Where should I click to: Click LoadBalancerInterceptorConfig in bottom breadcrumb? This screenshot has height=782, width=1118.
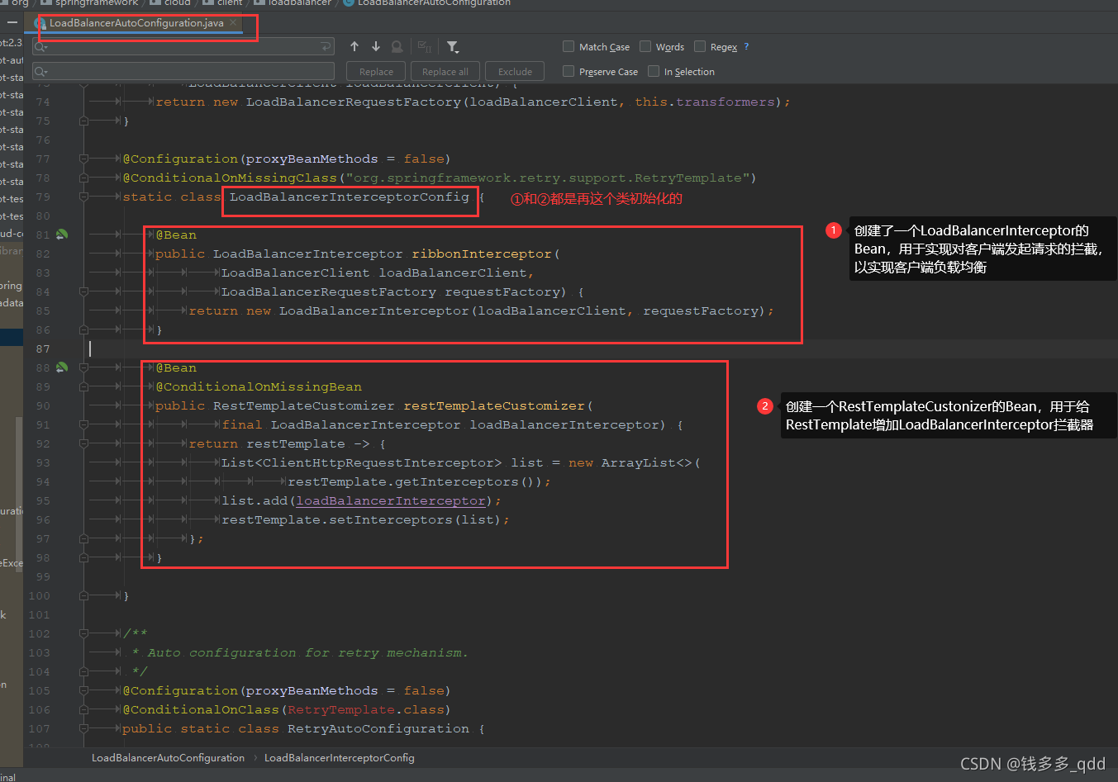339,757
